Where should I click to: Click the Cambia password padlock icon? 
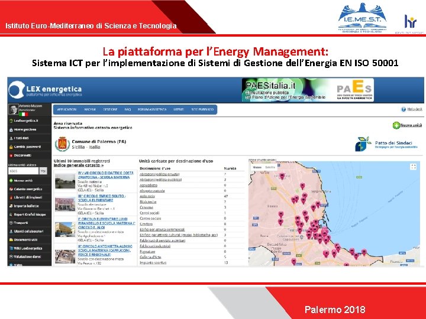(x=11, y=147)
